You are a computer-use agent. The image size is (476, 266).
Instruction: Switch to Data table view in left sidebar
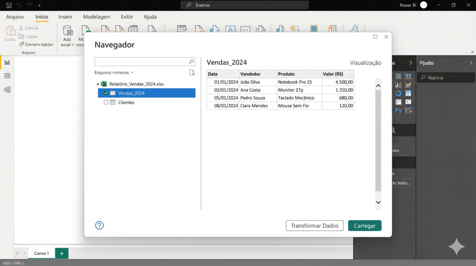[x=7, y=76]
